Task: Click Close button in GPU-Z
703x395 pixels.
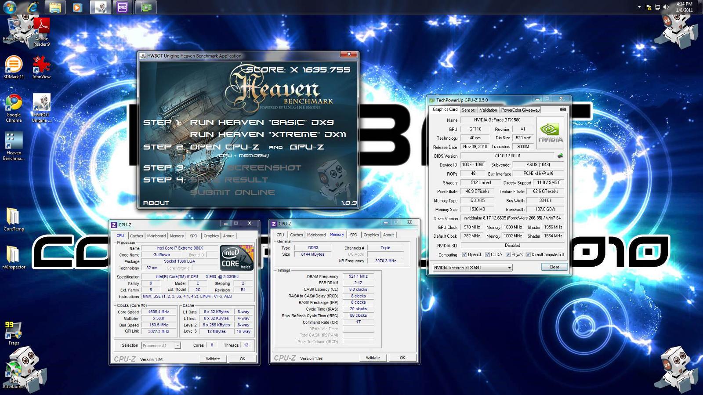Action: pos(554,267)
